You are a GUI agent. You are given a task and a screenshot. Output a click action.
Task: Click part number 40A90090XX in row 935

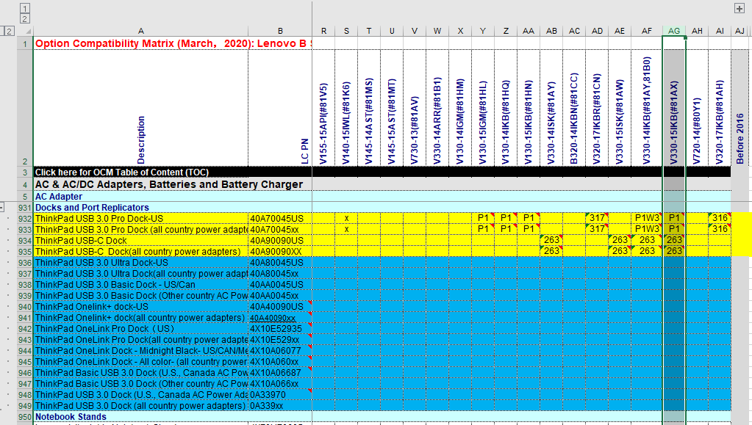pyautogui.click(x=280, y=252)
